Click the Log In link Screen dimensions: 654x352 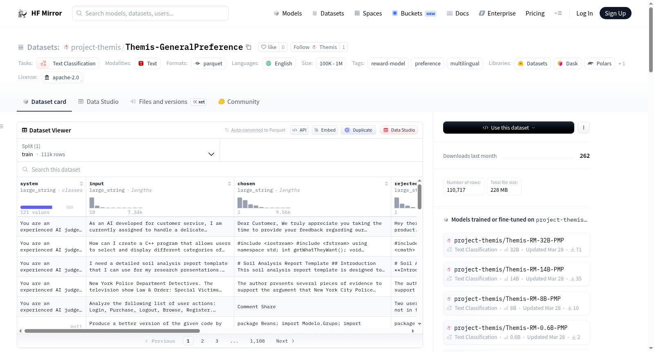click(x=585, y=13)
